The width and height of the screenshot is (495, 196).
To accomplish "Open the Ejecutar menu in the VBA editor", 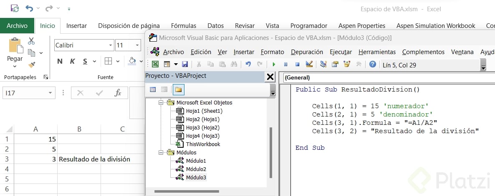I will [x=341, y=52].
